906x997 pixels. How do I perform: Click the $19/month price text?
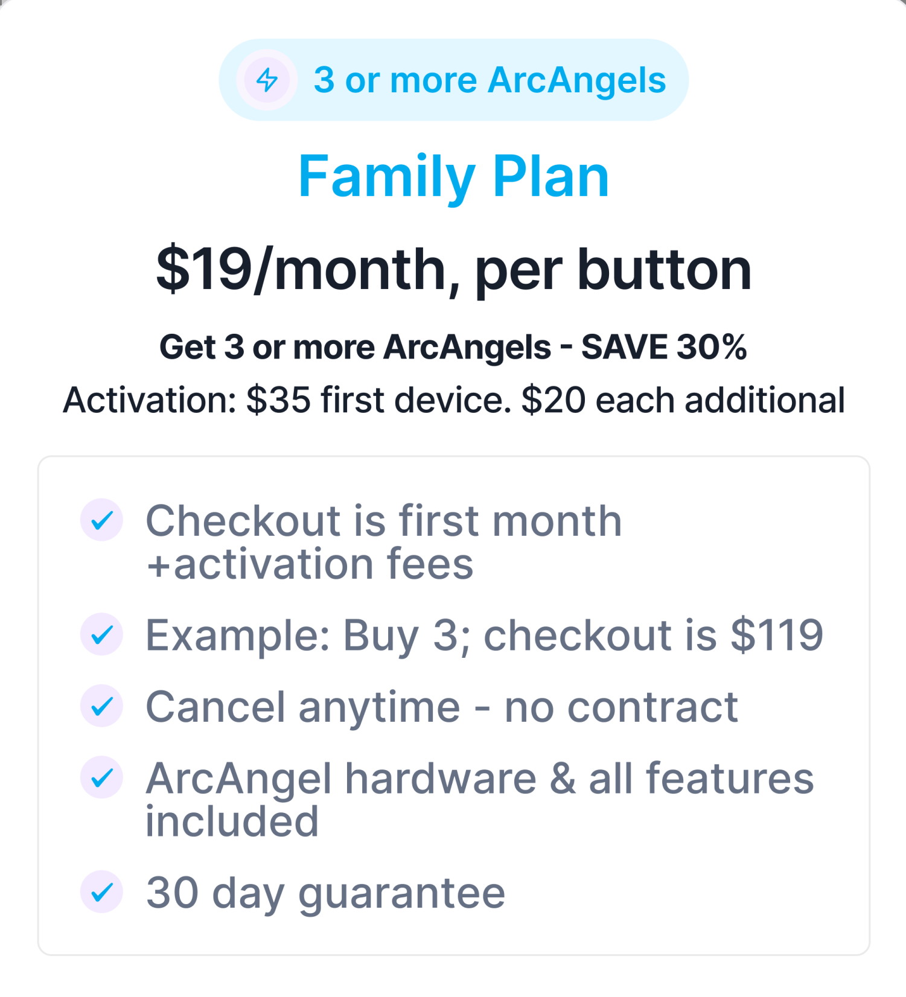point(302,270)
